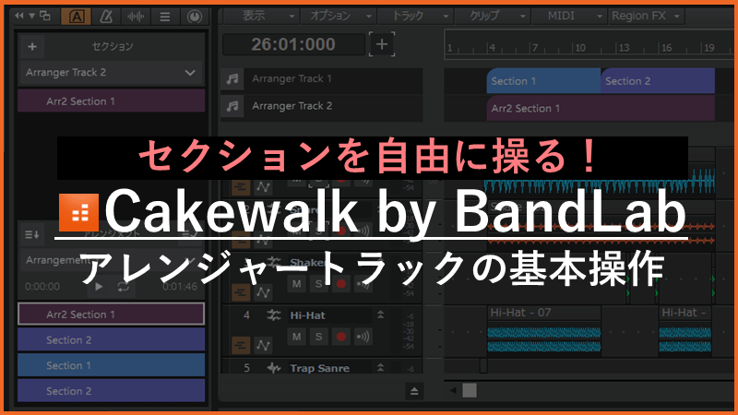Toggle Hi-Hat take lanes icon
This screenshot has height=415, width=738.
[x=241, y=345]
